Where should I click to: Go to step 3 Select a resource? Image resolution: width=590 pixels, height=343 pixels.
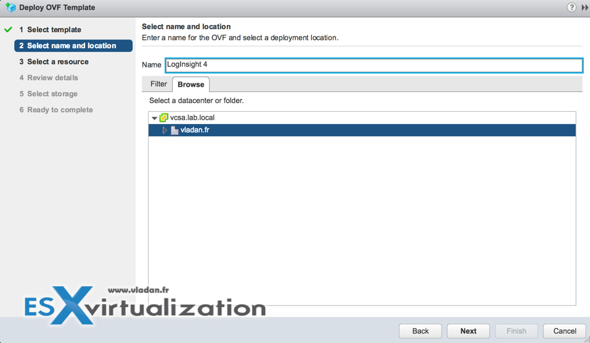click(x=54, y=62)
